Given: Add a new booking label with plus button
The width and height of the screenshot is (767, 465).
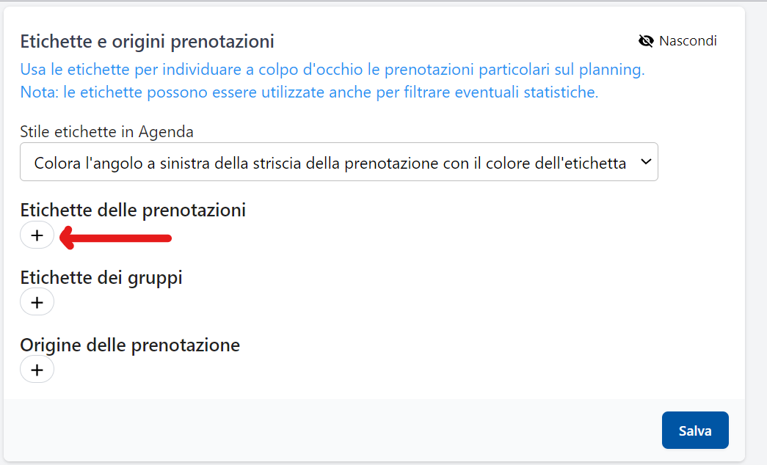Looking at the screenshot, I should pyautogui.click(x=37, y=235).
